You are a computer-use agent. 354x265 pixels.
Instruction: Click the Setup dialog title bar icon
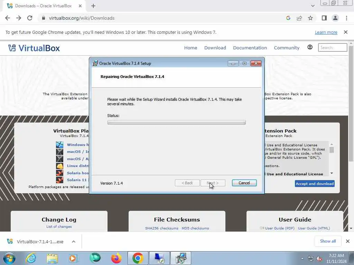pyautogui.click(x=95, y=63)
